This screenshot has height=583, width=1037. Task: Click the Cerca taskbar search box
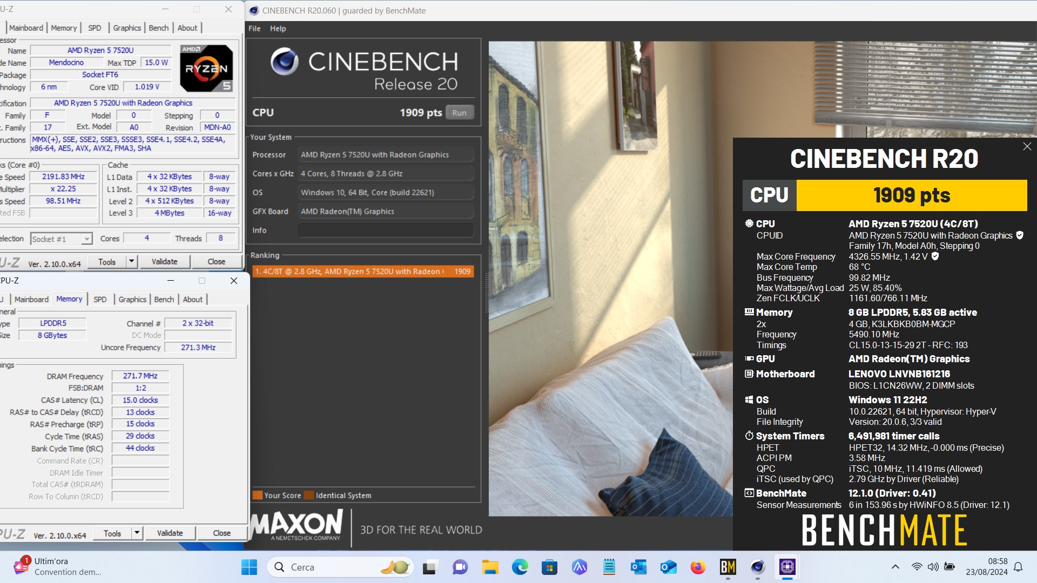[340, 567]
